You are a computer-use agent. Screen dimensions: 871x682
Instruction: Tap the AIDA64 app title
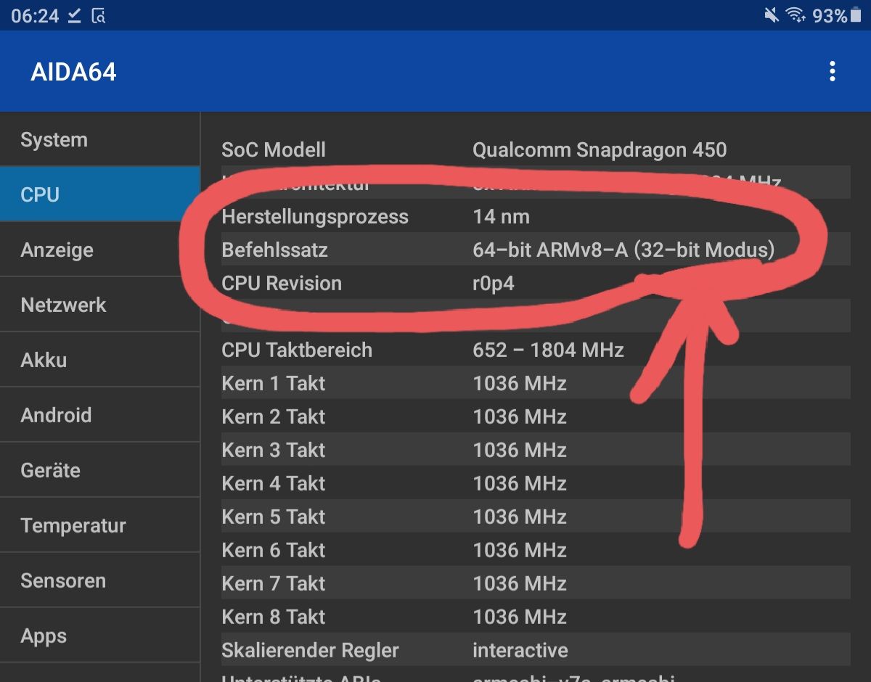click(x=73, y=72)
